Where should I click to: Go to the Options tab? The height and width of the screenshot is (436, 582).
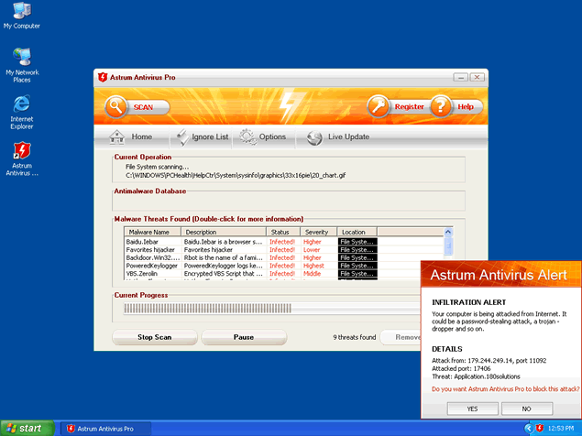click(262, 136)
